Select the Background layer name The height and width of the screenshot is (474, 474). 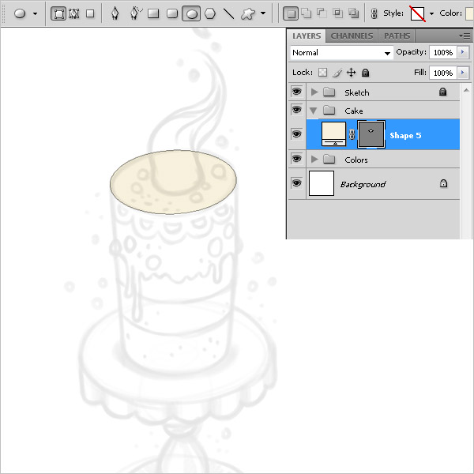click(363, 184)
